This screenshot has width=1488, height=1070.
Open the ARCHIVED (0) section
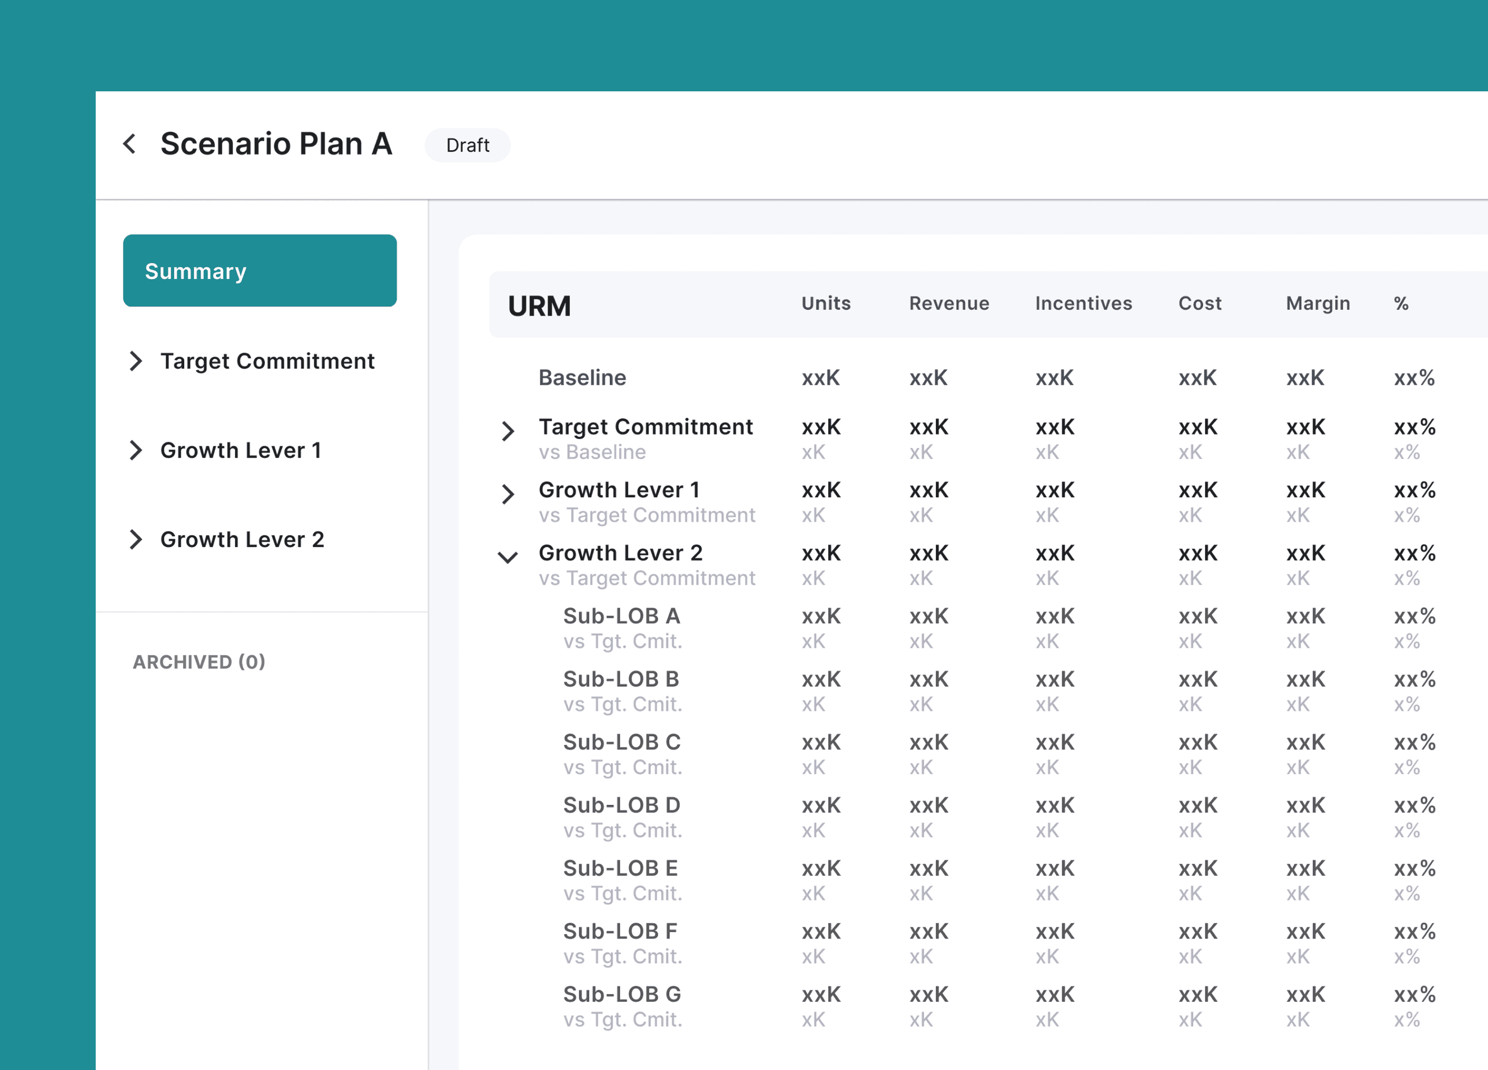point(199,661)
